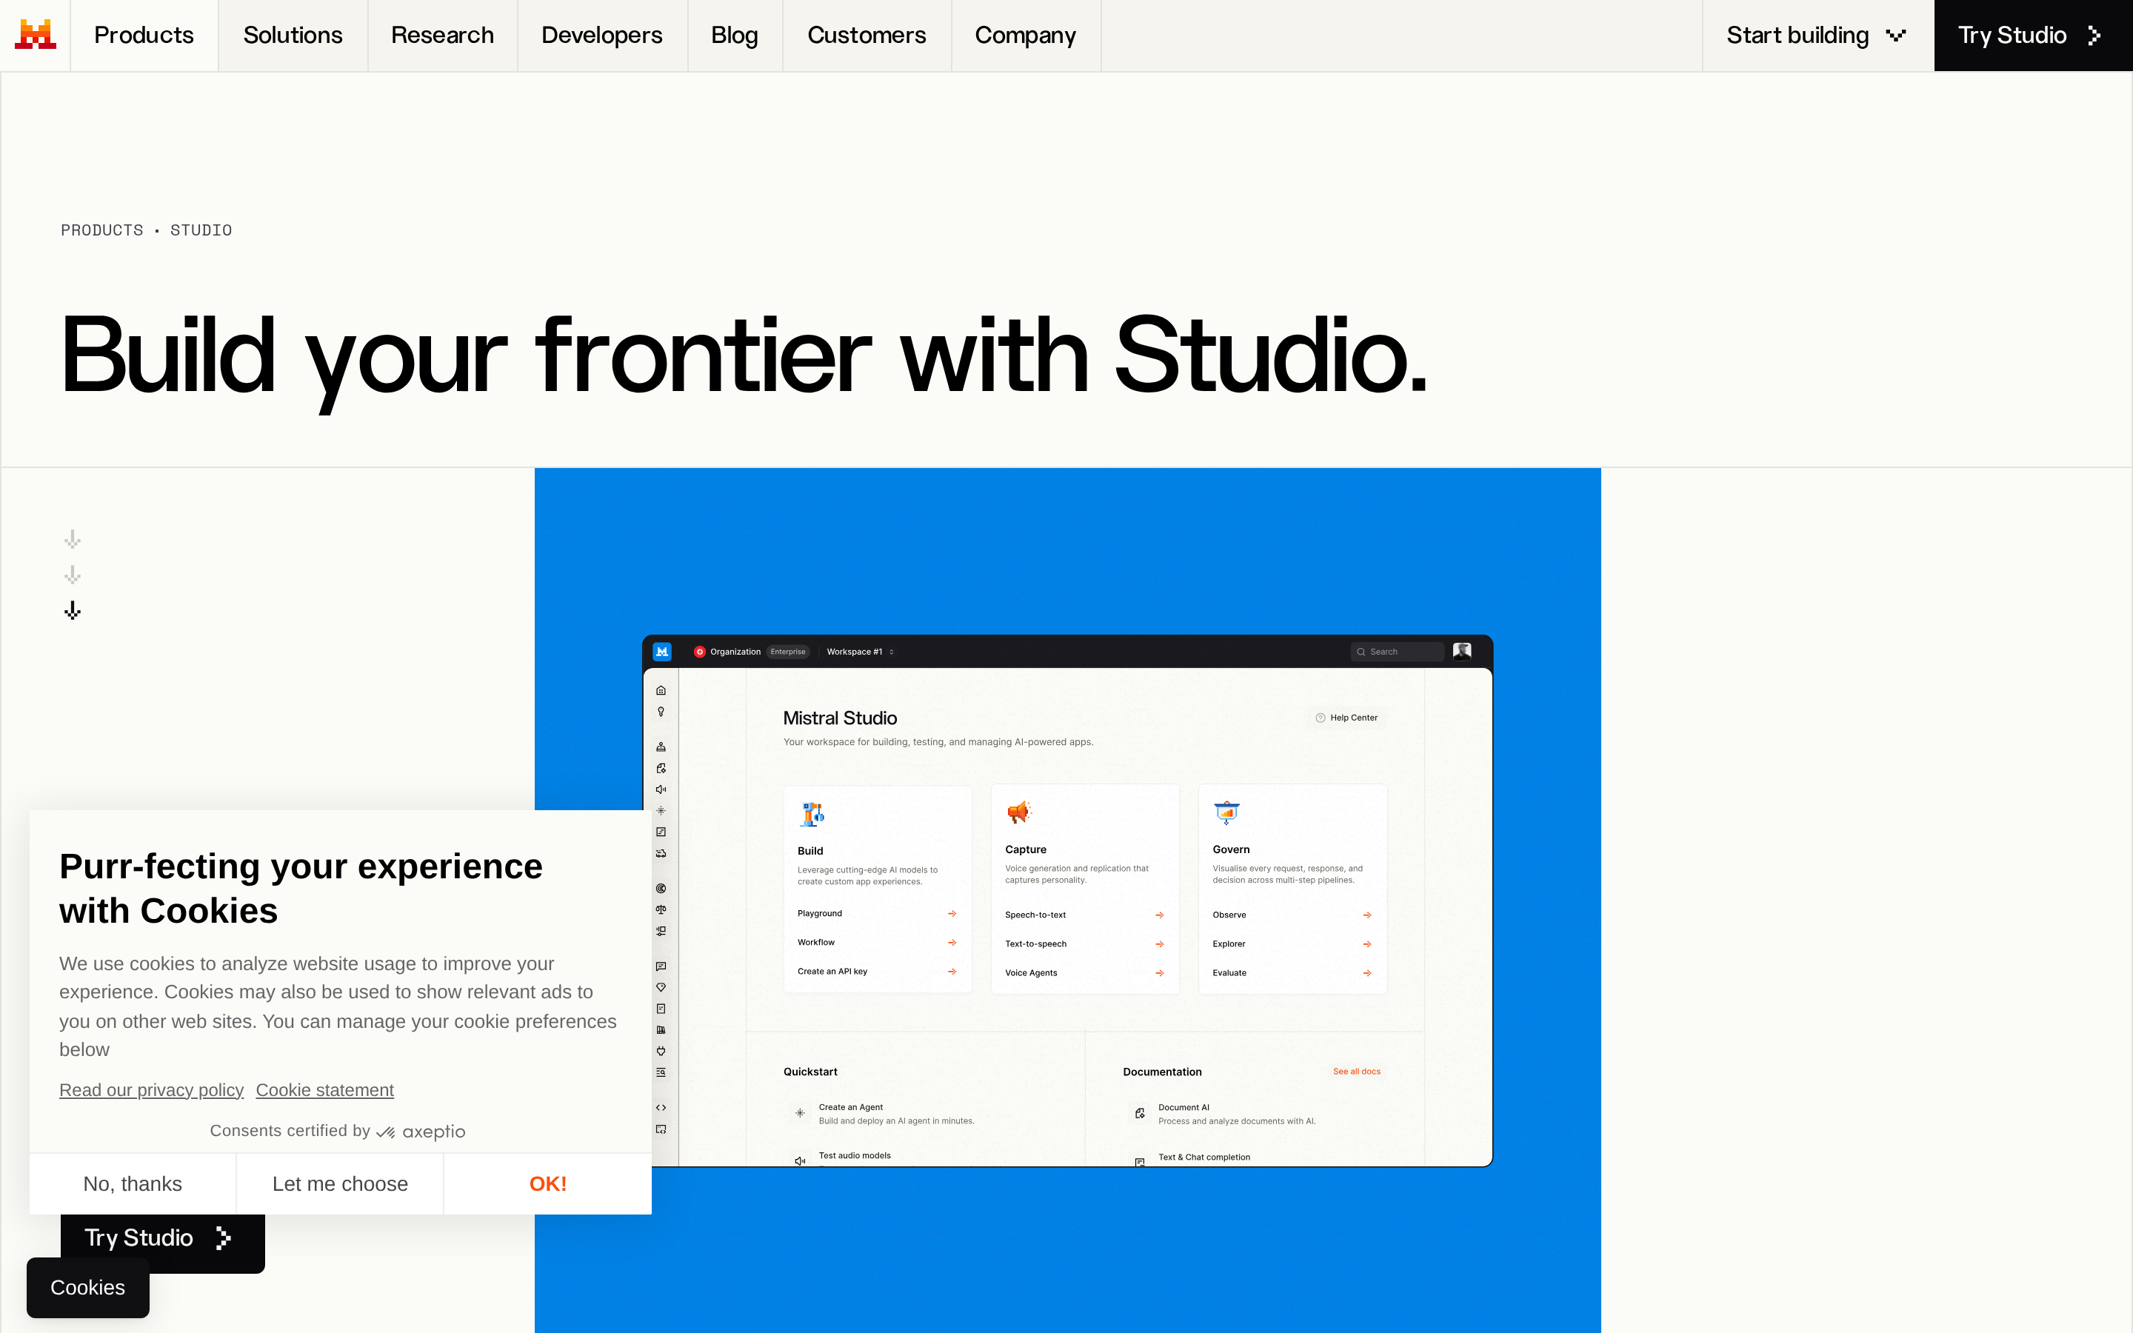
Task: Click the blue Mistral logo in Studio preview
Action: (x=662, y=652)
